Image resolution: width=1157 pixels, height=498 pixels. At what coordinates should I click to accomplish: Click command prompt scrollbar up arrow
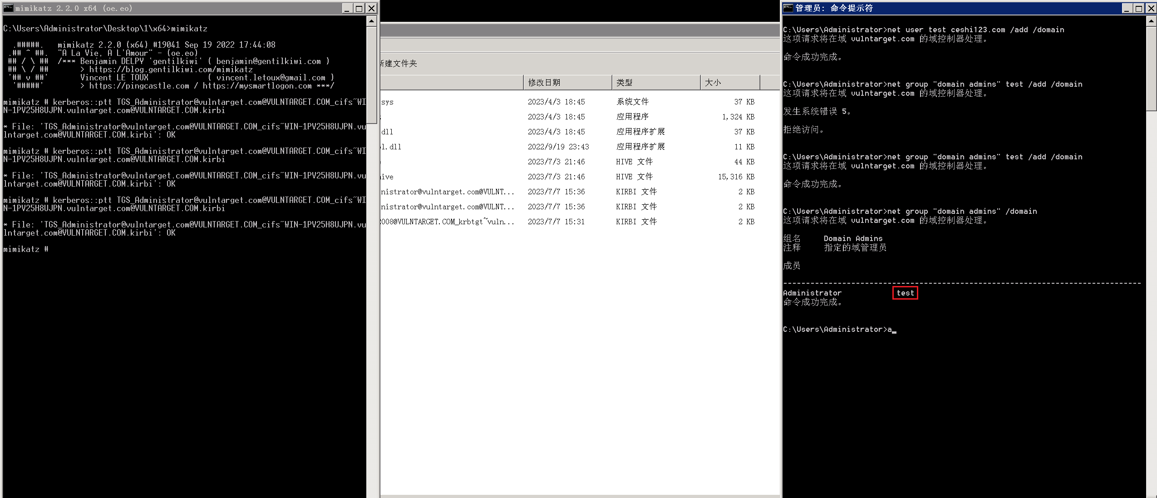(x=1151, y=21)
